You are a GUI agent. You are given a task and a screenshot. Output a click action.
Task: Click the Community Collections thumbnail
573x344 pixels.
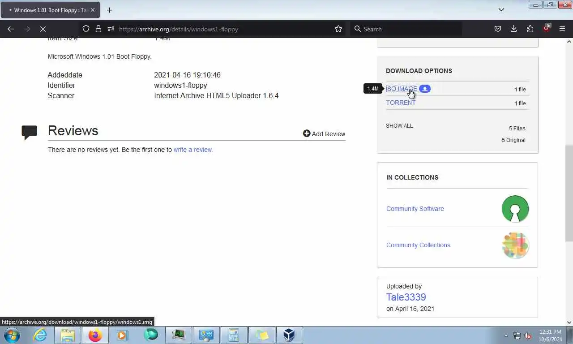pos(515,245)
